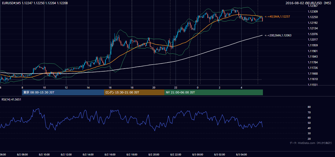Click the 8/2 20:00 date label
The height and width of the screenshot is (157, 335).
point(154,155)
